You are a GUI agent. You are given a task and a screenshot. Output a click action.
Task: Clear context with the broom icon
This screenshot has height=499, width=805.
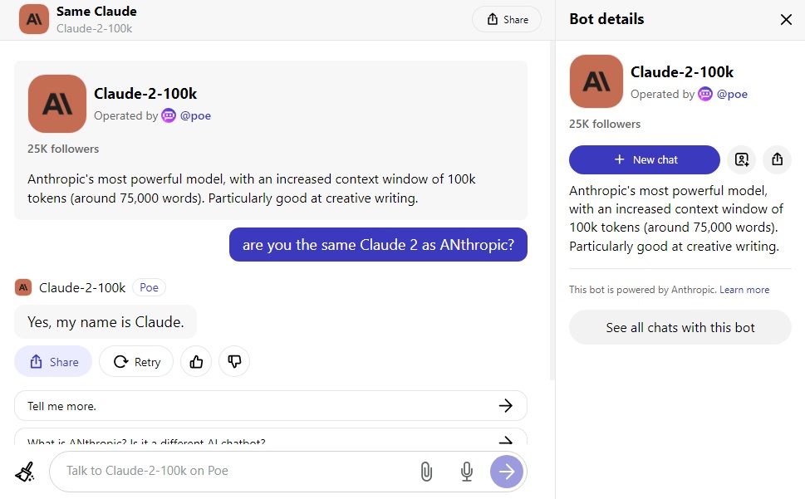pos(25,472)
